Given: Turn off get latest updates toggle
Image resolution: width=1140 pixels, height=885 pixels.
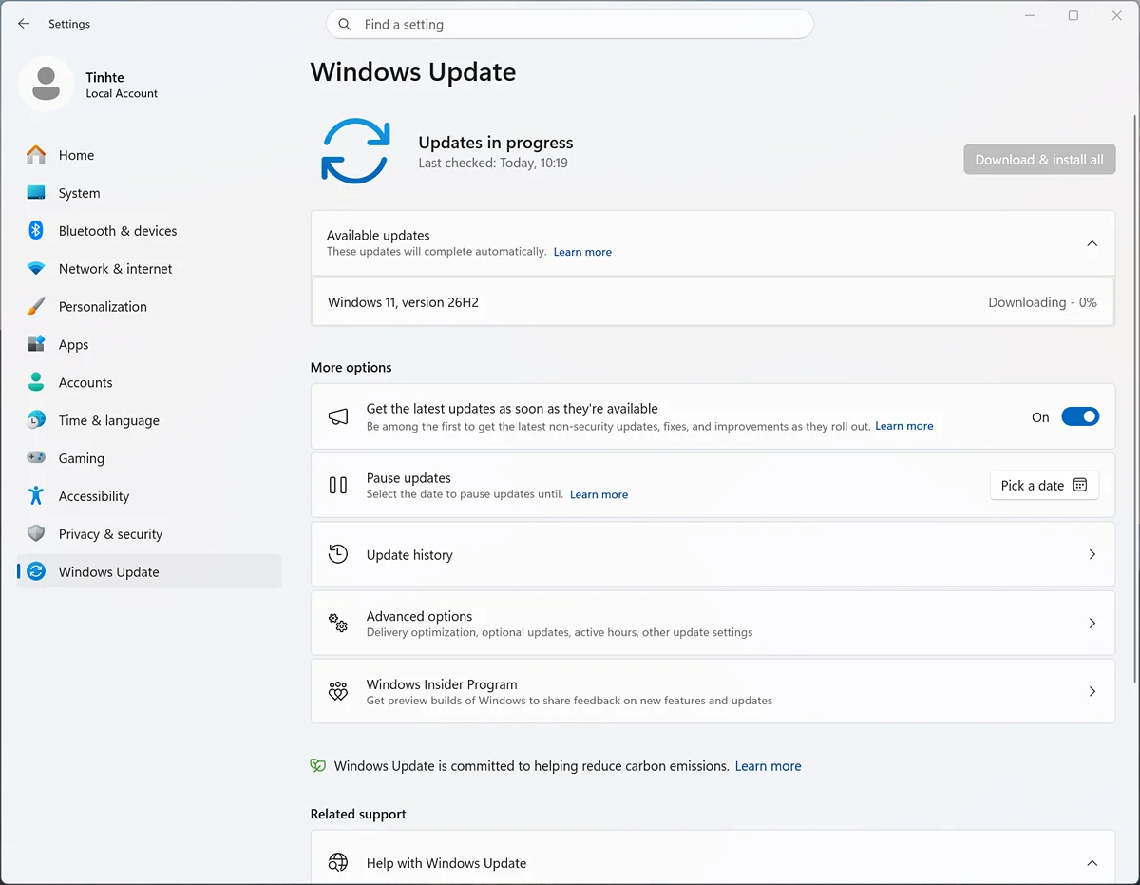Looking at the screenshot, I should (1080, 416).
